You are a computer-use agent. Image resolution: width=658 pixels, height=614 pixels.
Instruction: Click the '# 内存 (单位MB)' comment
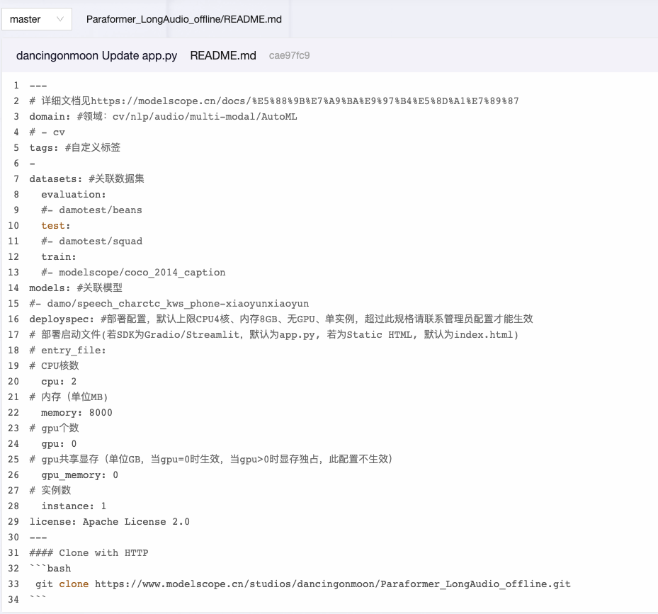[x=69, y=397]
